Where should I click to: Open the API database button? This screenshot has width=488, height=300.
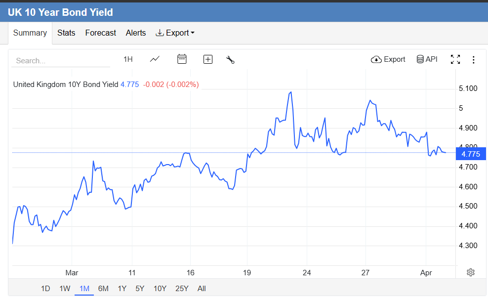tap(427, 59)
